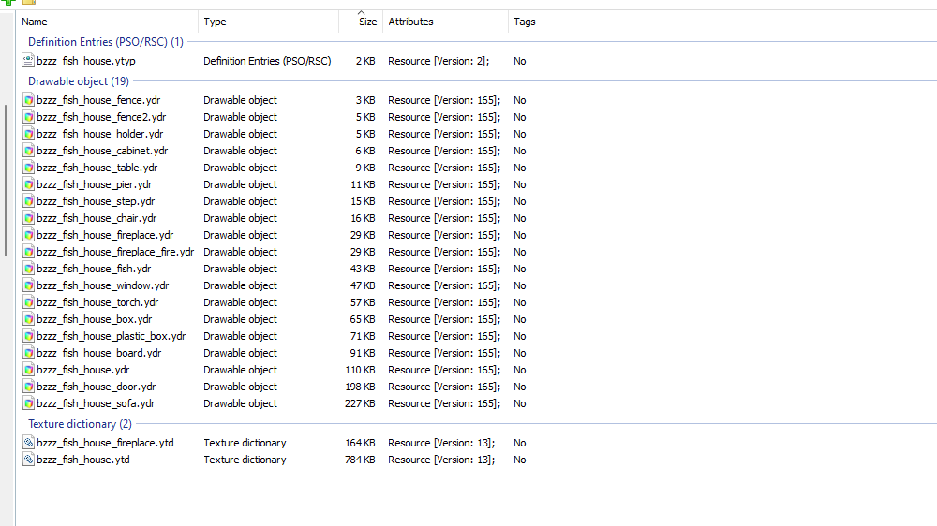Select the bzzz_fish_house_fireplace_fire.ydr entry
The height and width of the screenshot is (526, 937).
click(275, 252)
